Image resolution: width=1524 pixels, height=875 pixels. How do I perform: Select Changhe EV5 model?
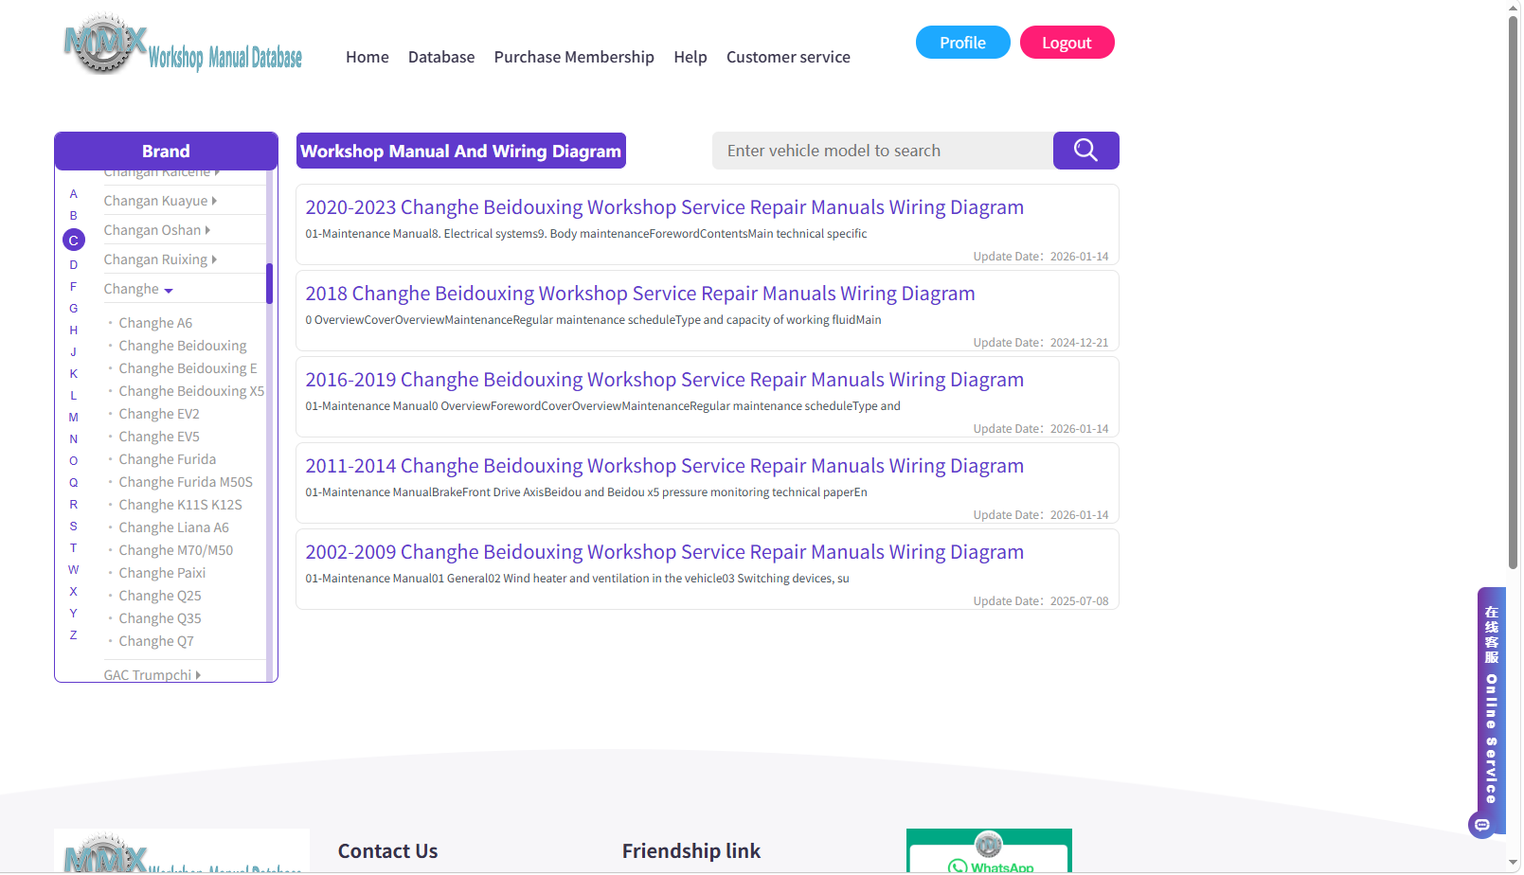pyautogui.click(x=159, y=437)
